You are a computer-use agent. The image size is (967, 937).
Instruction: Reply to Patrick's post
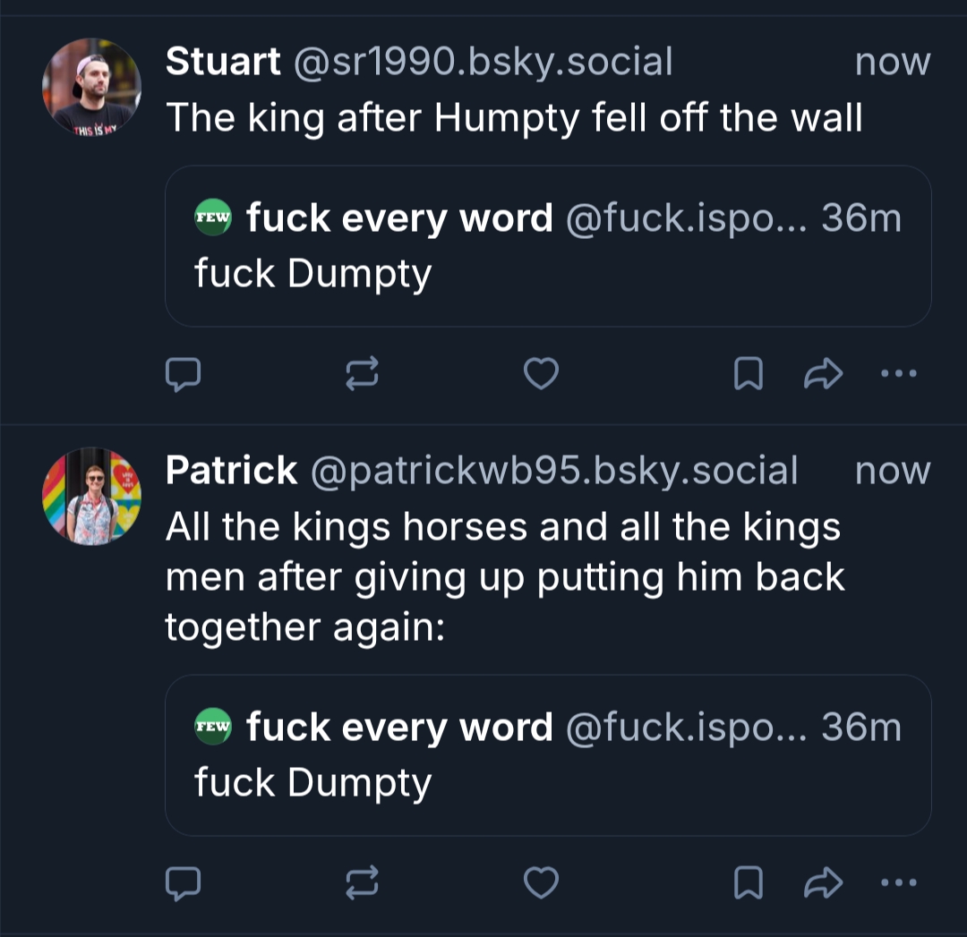(x=183, y=883)
